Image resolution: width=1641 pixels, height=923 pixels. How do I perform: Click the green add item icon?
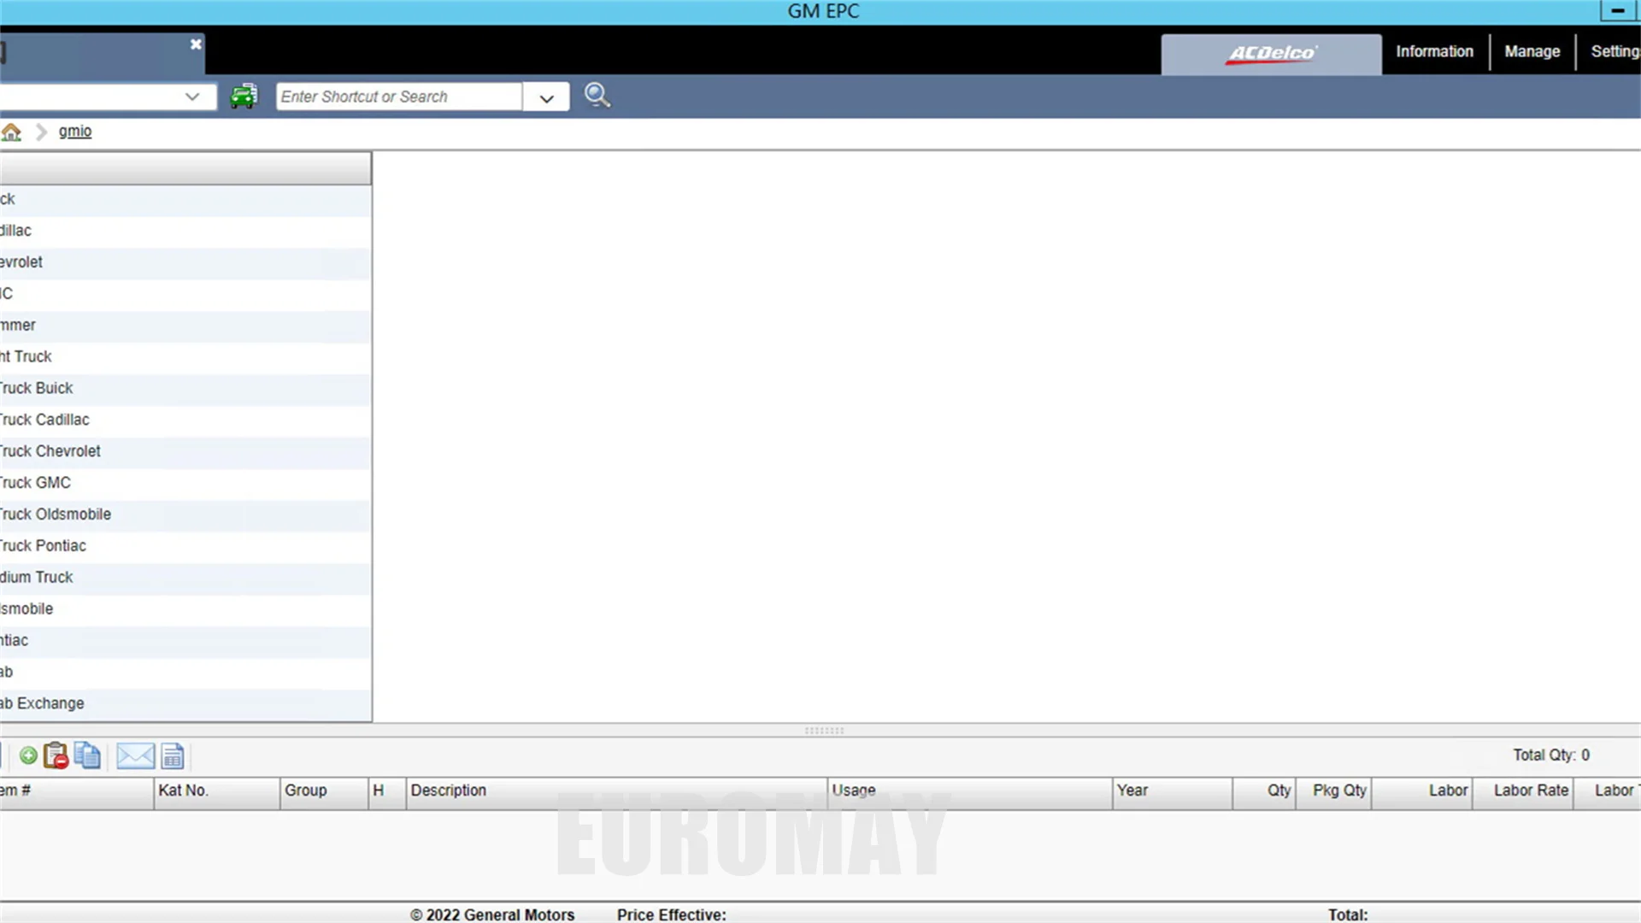coord(28,755)
